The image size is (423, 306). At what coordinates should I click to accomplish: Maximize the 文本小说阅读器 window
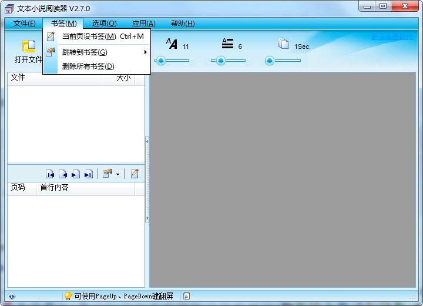pyautogui.click(x=383, y=6)
